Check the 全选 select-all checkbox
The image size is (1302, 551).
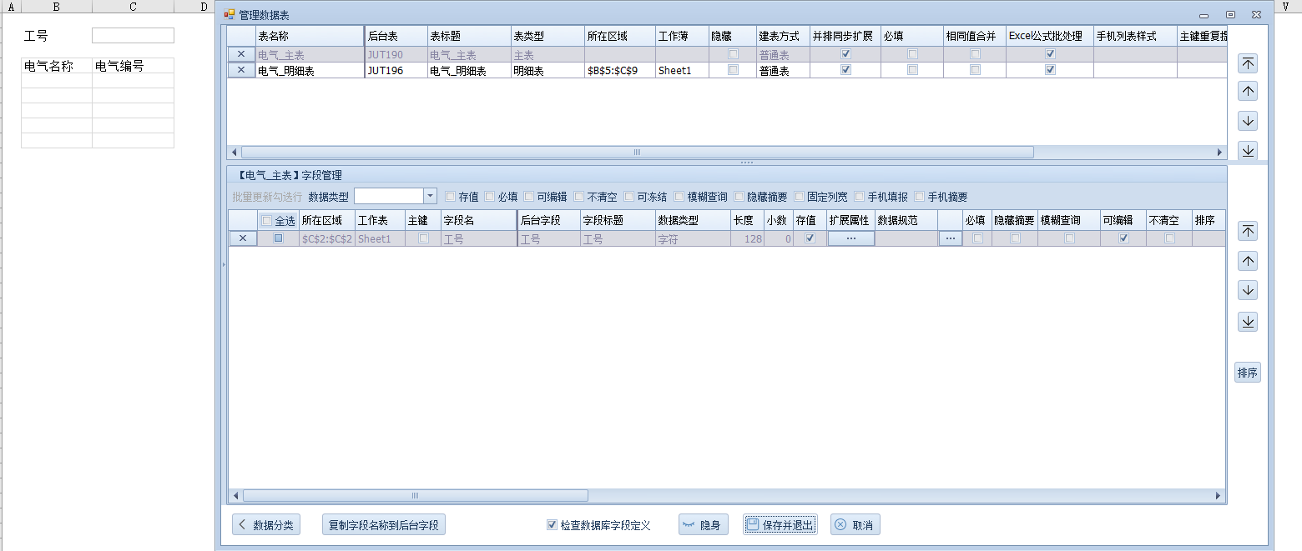tap(267, 221)
